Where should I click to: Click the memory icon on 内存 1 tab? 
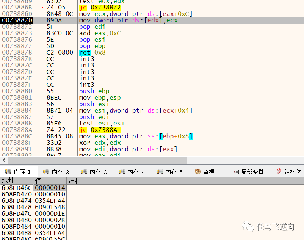[8, 171]
